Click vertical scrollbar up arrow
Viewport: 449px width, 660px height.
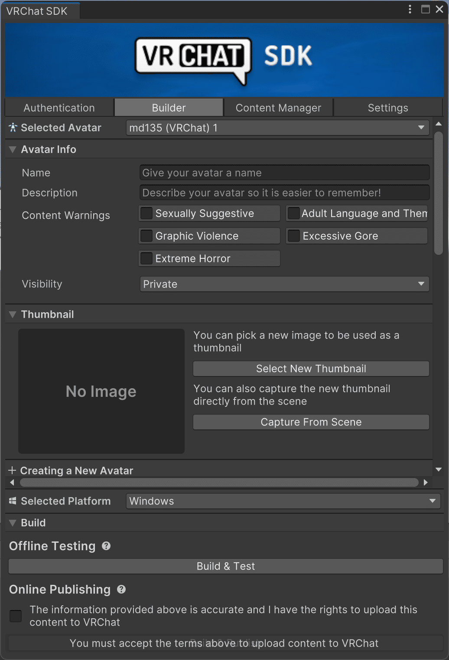(x=439, y=124)
